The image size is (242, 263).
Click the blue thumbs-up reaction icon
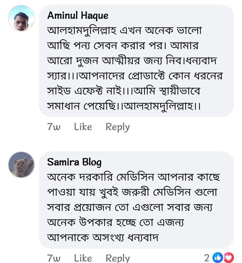point(218,258)
